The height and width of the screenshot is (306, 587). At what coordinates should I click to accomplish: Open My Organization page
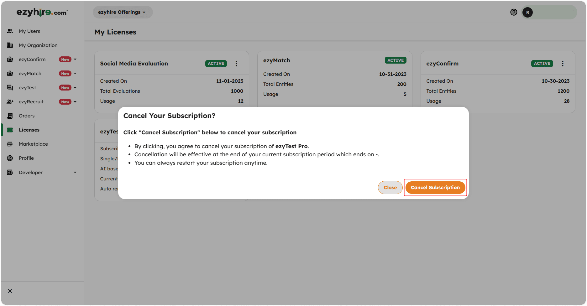38,45
